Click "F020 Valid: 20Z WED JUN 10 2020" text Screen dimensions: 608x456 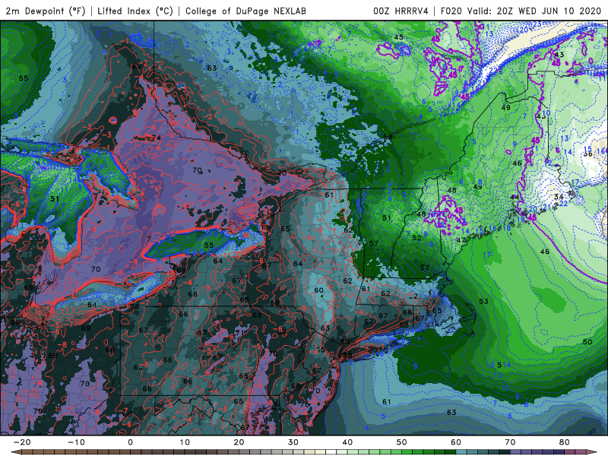[521, 11]
